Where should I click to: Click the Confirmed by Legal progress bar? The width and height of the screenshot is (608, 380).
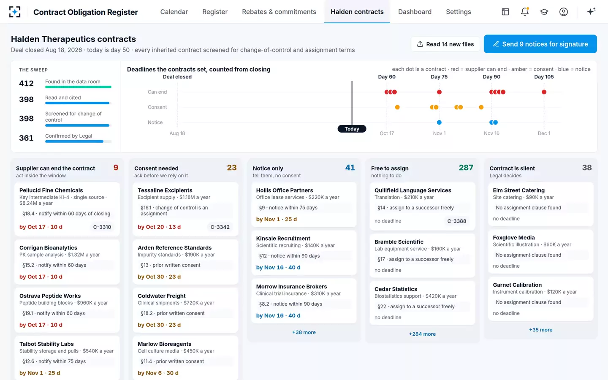pos(78,141)
